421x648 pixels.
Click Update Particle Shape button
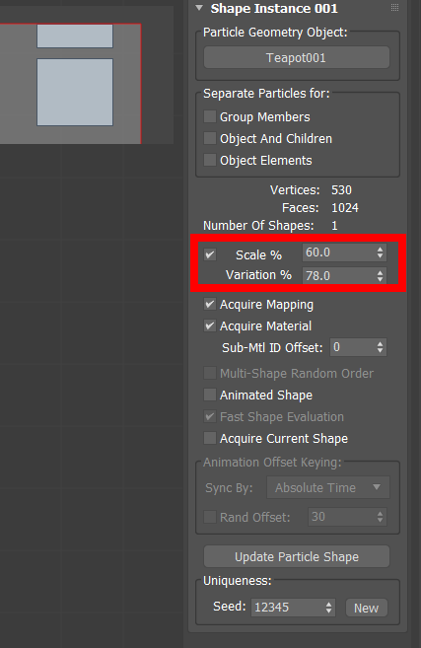click(296, 556)
